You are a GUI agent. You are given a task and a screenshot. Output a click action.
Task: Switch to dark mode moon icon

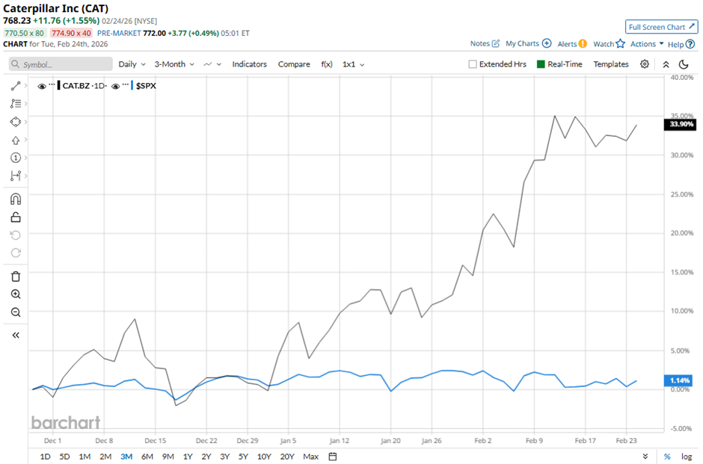point(684,64)
